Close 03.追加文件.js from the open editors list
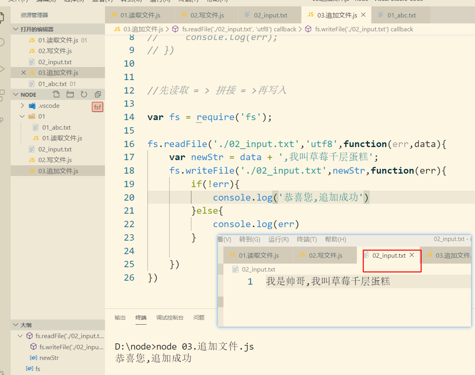475x375 pixels. pos(24,73)
